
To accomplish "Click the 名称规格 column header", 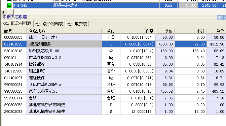I will pyautogui.click(x=64, y=31).
